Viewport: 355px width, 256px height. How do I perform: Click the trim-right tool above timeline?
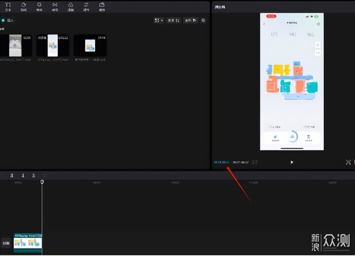click(x=34, y=175)
